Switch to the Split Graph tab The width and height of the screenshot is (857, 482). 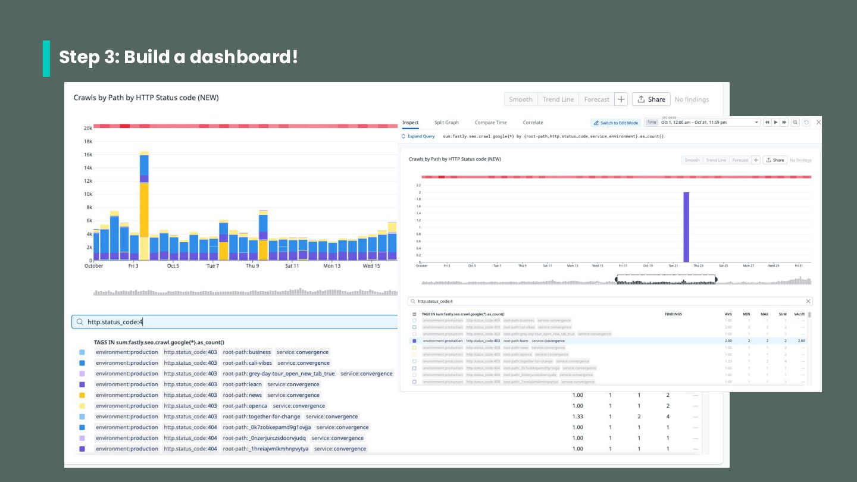pos(446,123)
